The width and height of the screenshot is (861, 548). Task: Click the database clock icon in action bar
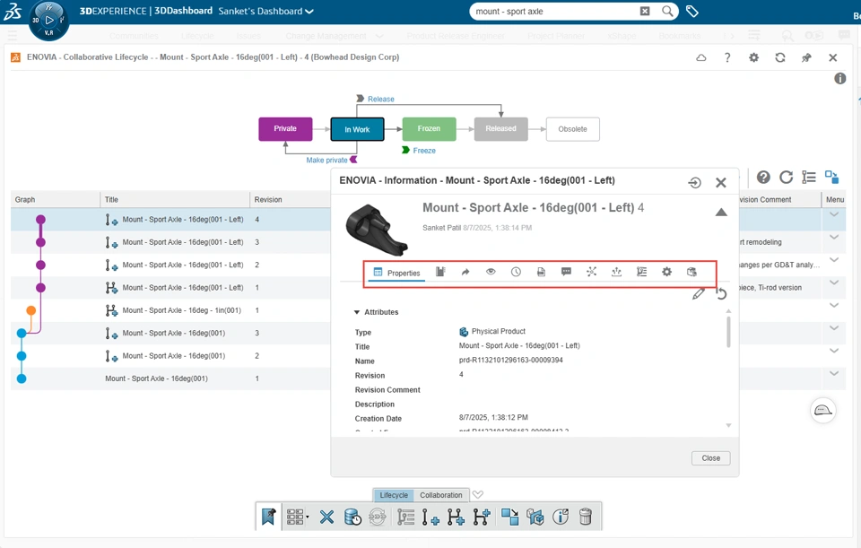pos(352,517)
